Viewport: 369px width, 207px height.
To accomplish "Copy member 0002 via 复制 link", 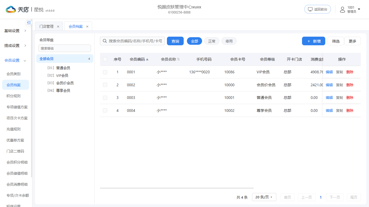I will click(340, 85).
